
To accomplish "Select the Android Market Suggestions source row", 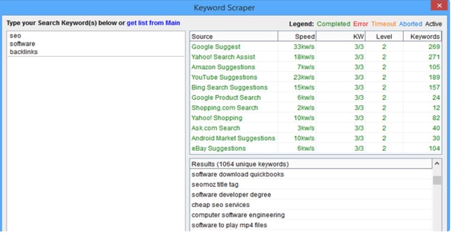I will (315, 138).
